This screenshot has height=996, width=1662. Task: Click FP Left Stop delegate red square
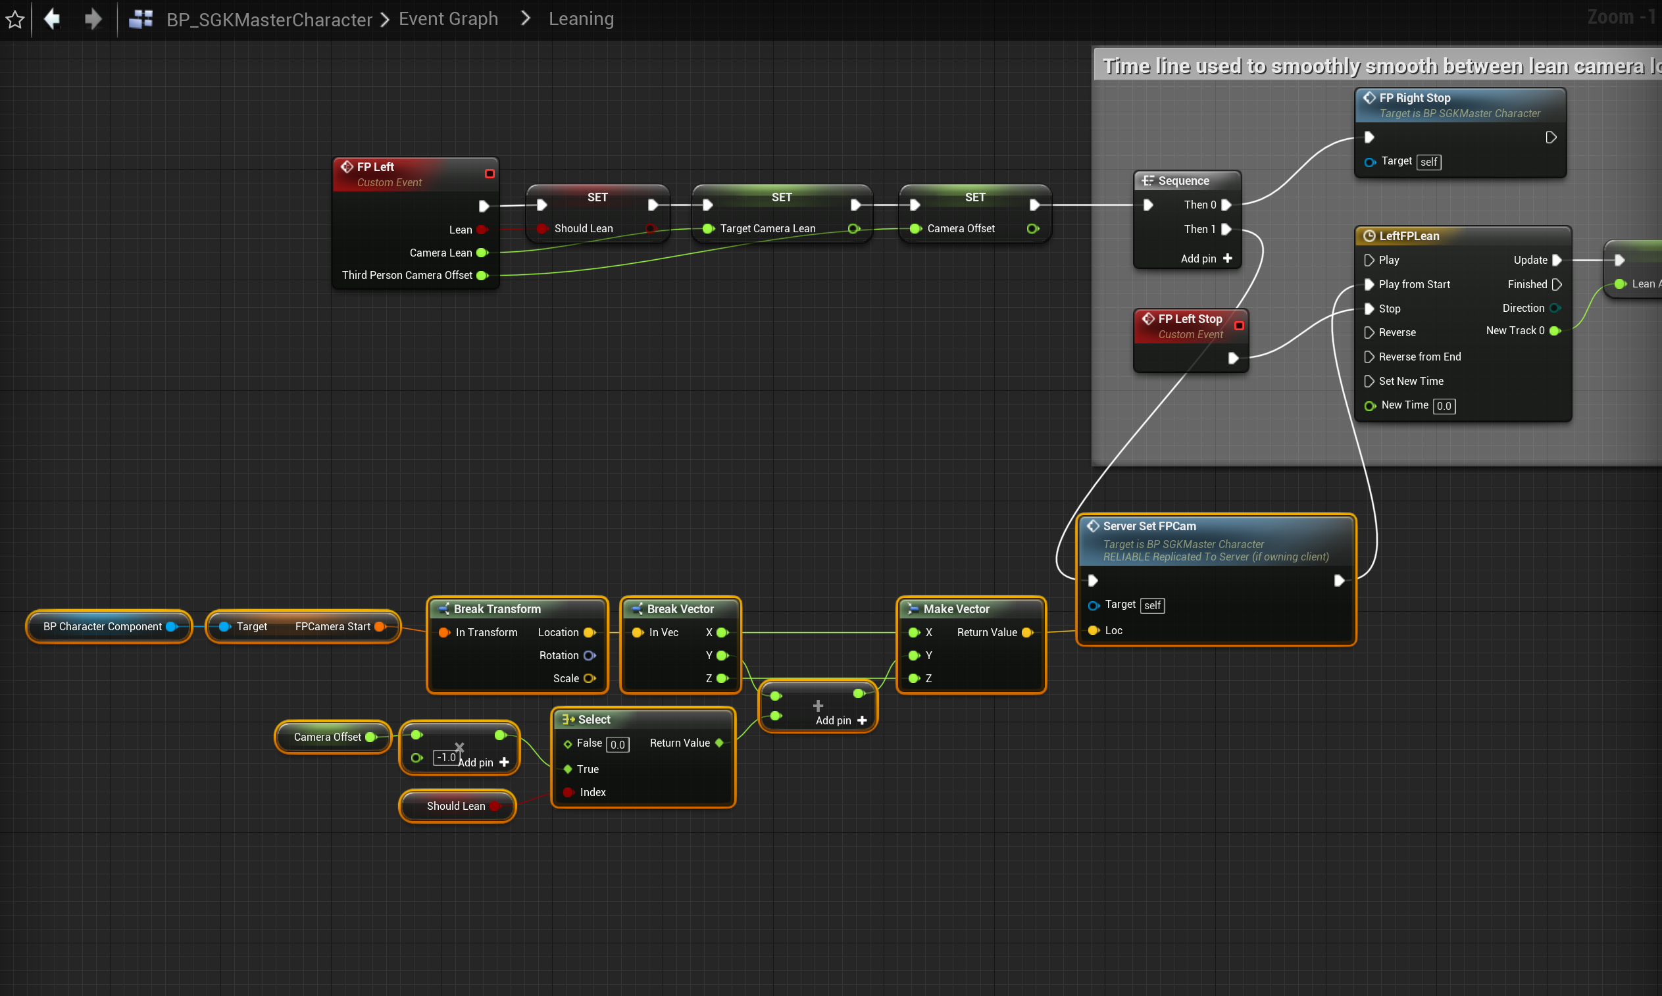[x=1239, y=326]
